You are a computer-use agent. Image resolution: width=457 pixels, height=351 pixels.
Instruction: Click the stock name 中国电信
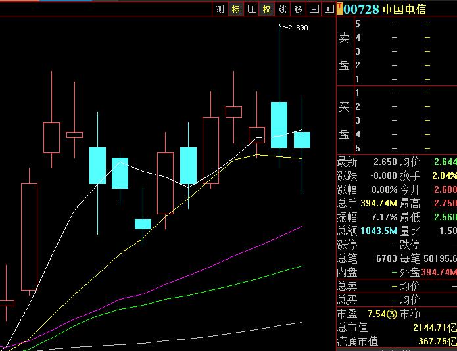(404, 9)
